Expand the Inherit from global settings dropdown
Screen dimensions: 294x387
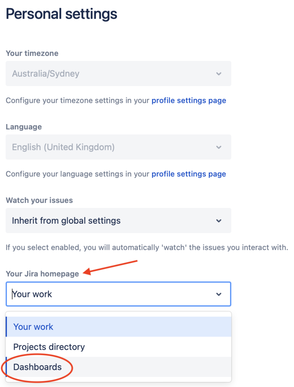(111, 221)
